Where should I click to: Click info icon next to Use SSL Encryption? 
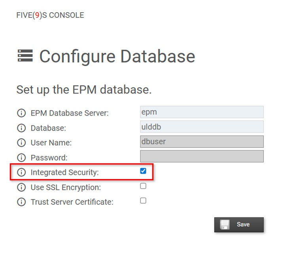[21, 187]
